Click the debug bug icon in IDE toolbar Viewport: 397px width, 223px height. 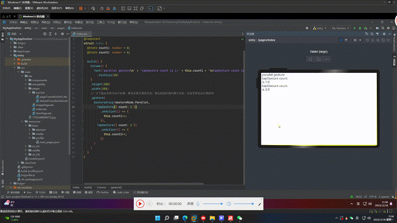(360, 28)
